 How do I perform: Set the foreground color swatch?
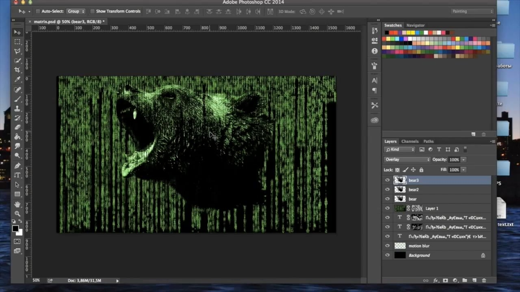[x=15, y=229]
